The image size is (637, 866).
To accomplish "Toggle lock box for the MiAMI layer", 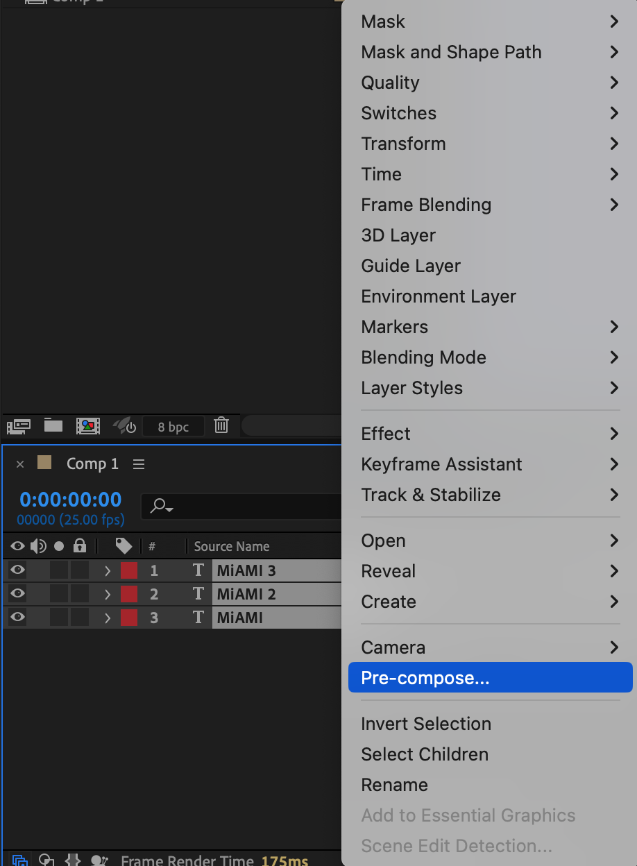I will click(80, 618).
